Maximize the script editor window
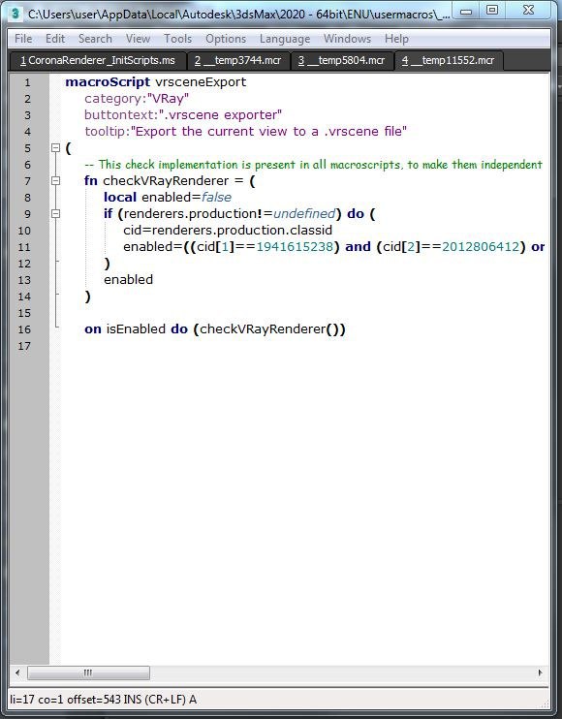562x719 pixels. coord(492,11)
